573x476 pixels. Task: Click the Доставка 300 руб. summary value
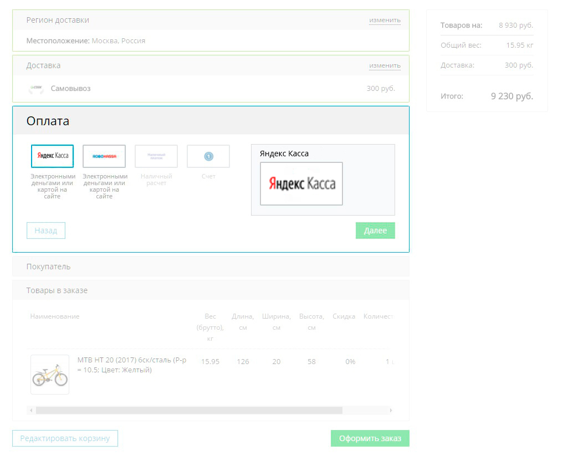pyautogui.click(x=519, y=65)
